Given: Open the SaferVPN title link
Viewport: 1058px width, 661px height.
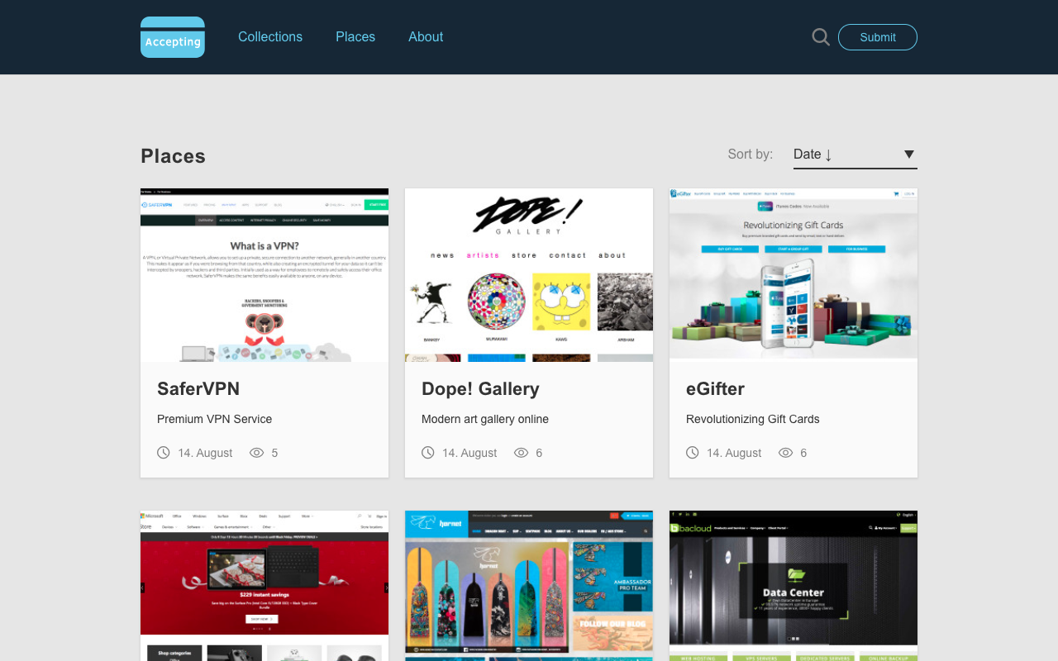Looking at the screenshot, I should click(198, 388).
